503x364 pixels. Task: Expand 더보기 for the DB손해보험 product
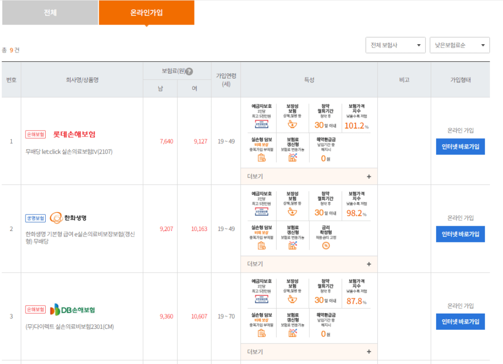tap(309, 352)
